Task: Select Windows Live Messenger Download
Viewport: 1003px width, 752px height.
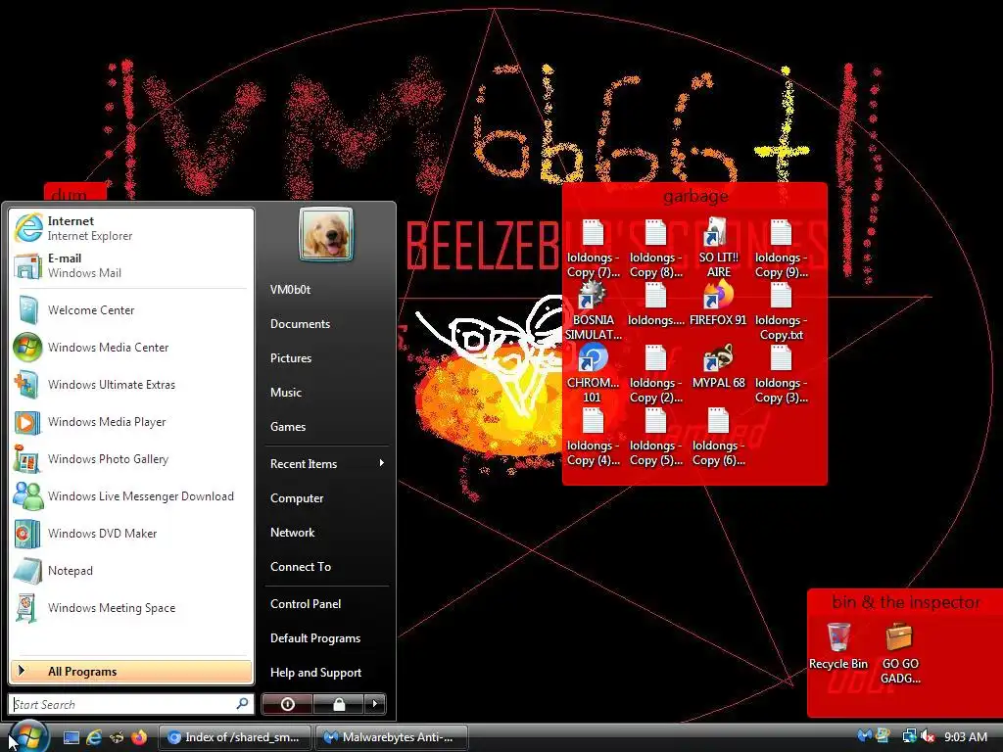Action: (131, 496)
